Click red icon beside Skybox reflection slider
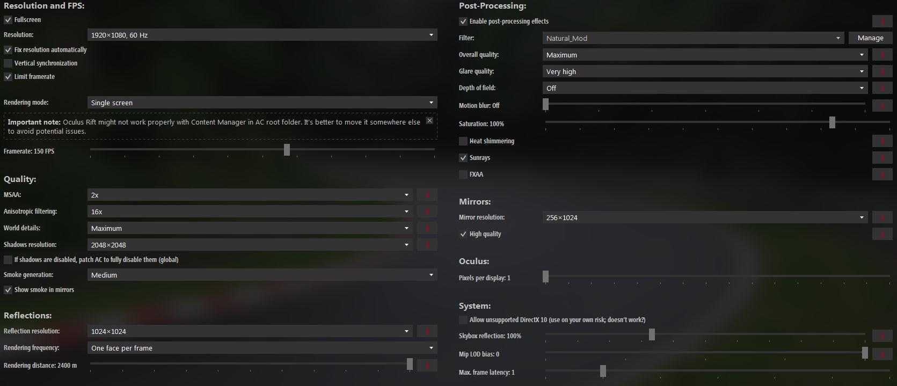Viewport: 897px width, 386px height. [x=882, y=336]
